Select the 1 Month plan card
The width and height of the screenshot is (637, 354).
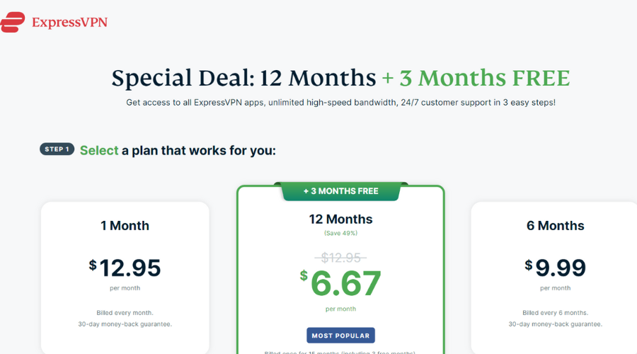[x=125, y=278]
